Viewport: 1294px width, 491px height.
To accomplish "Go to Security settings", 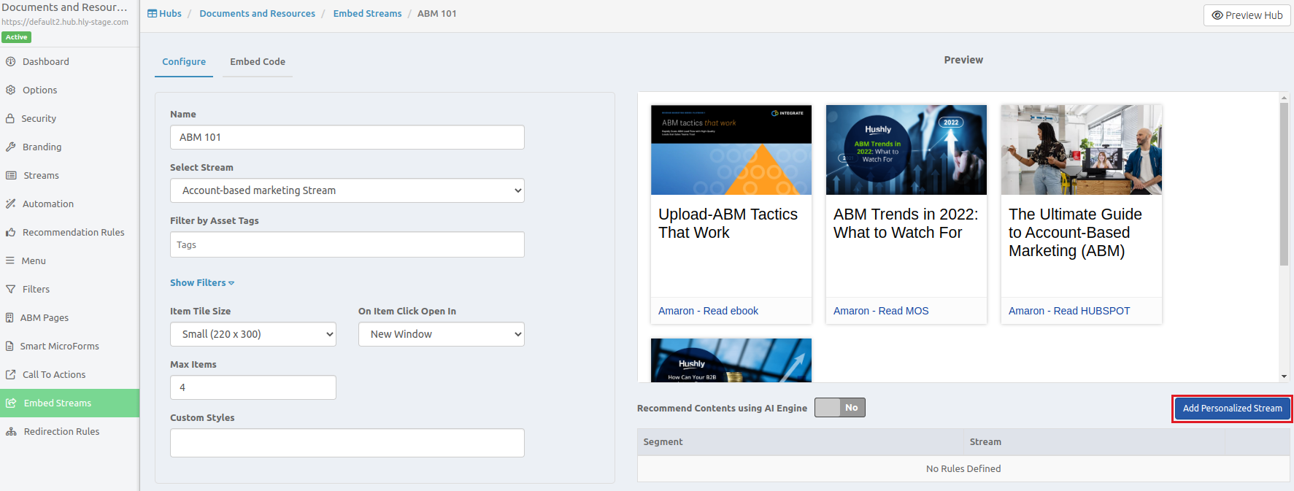I will (69, 119).
